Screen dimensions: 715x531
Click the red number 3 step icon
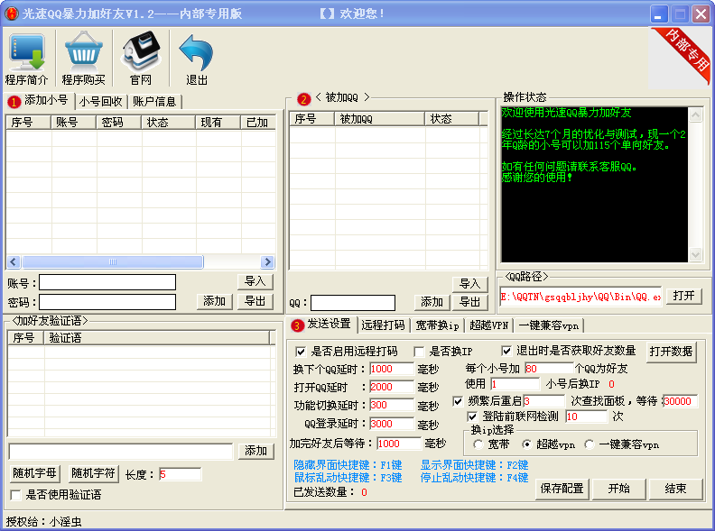(297, 325)
